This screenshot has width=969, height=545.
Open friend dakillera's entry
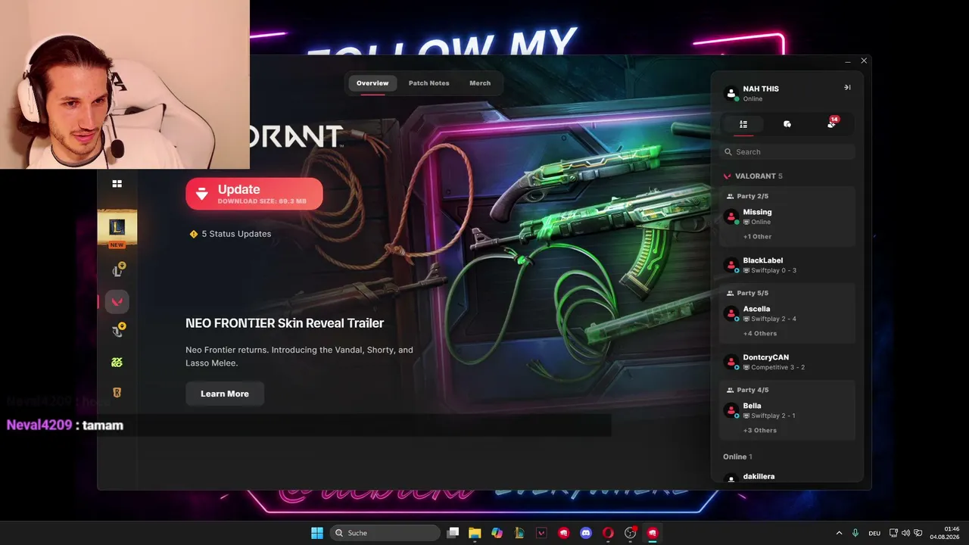tap(787, 477)
